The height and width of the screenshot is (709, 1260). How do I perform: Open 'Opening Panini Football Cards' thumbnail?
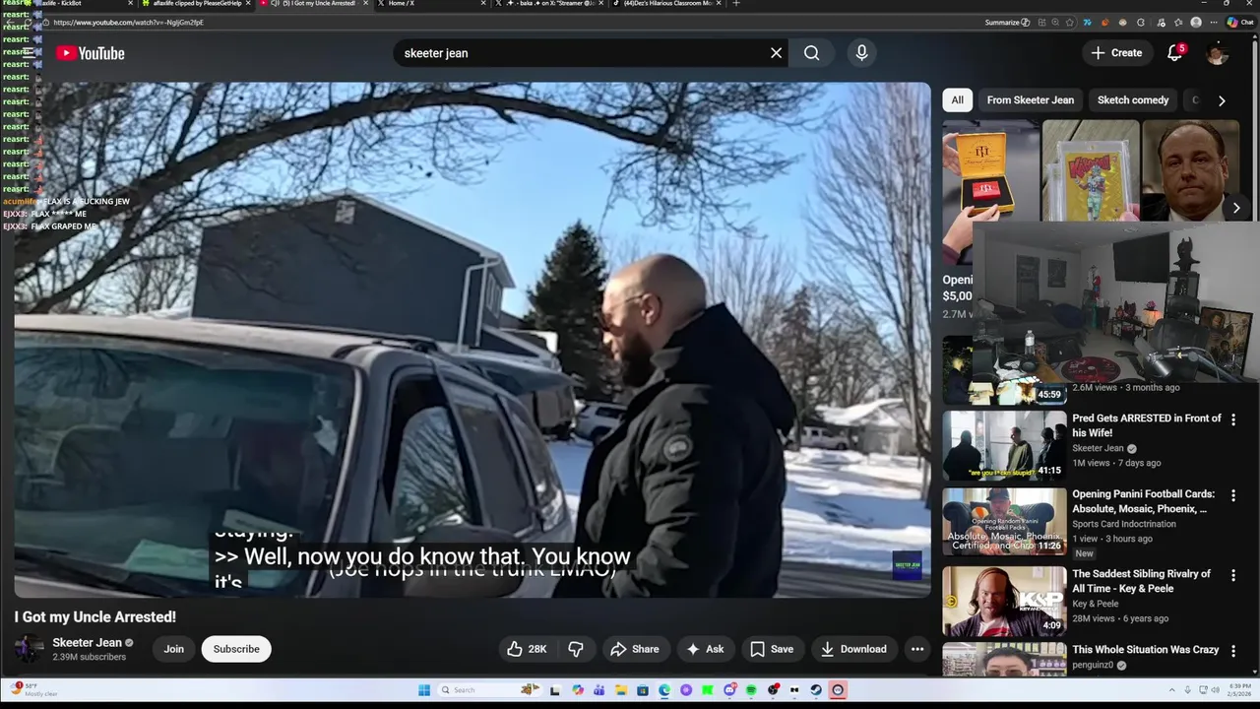click(1004, 521)
